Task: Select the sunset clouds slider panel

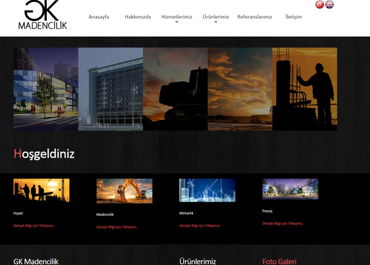Action: (x=240, y=89)
